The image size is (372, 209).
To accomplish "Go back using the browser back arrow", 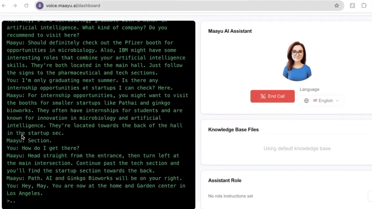I will click(4, 6).
